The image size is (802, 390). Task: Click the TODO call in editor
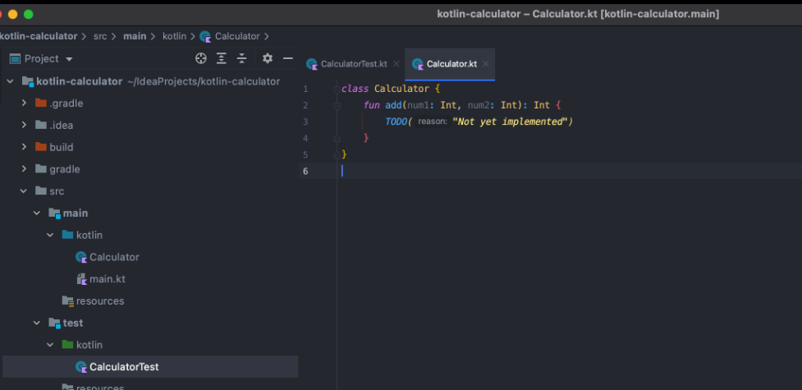coord(396,122)
